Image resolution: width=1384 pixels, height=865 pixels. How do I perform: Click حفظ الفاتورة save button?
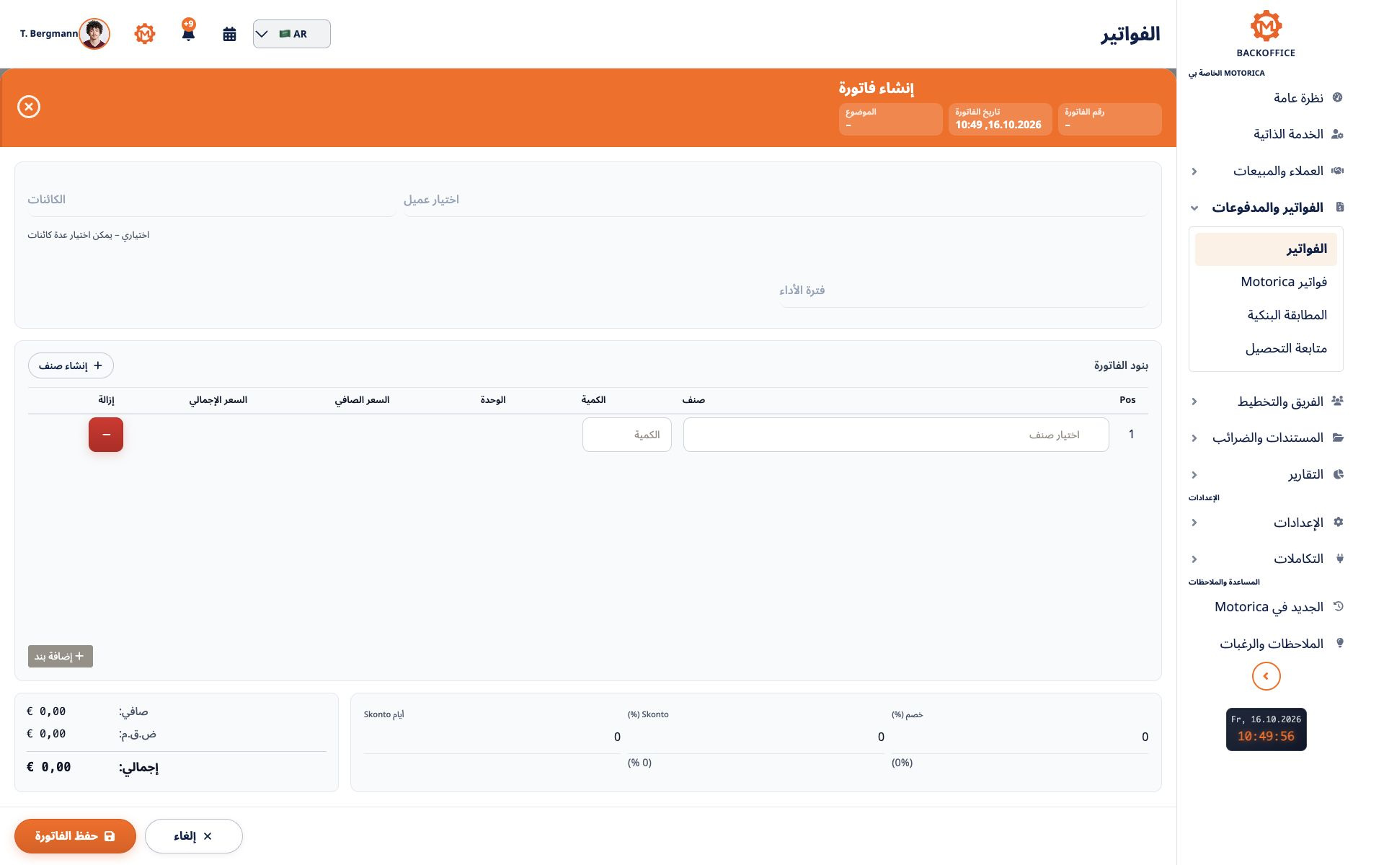point(75,836)
